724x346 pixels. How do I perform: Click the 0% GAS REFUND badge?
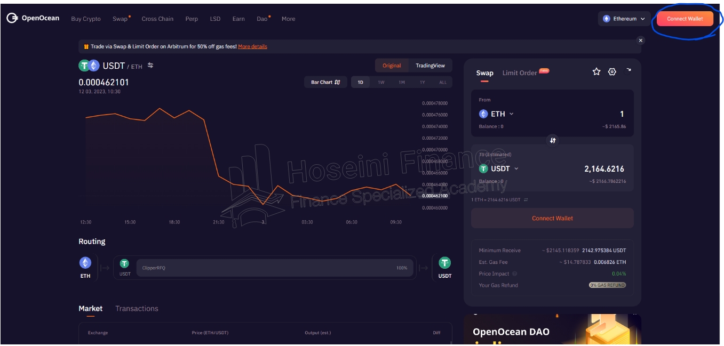tap(607, 285)
